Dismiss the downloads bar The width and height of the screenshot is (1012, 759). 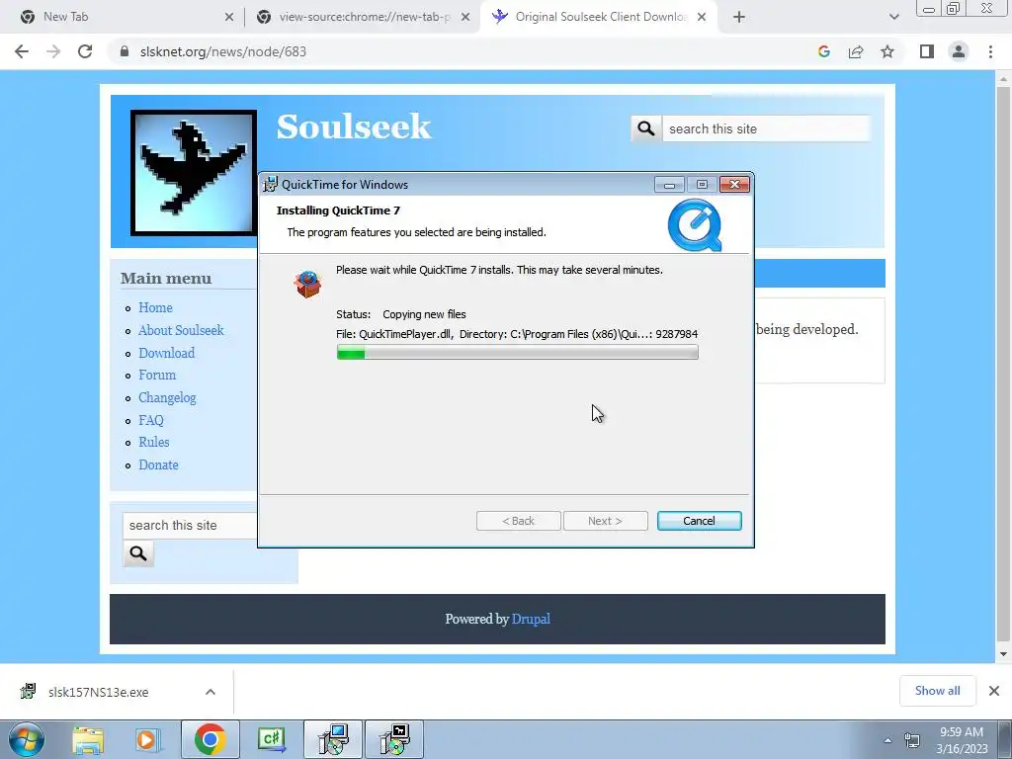coord(994,691)
